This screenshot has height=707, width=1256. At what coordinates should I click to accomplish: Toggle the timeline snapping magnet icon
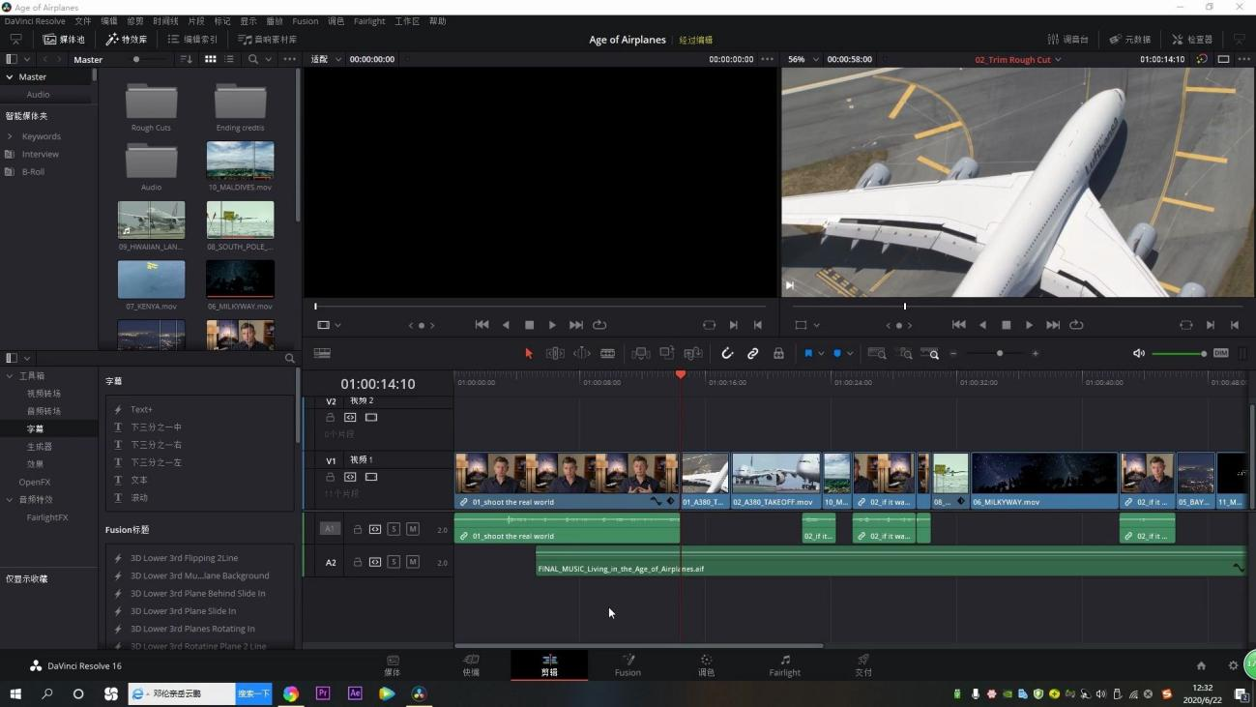click(727, 354)
